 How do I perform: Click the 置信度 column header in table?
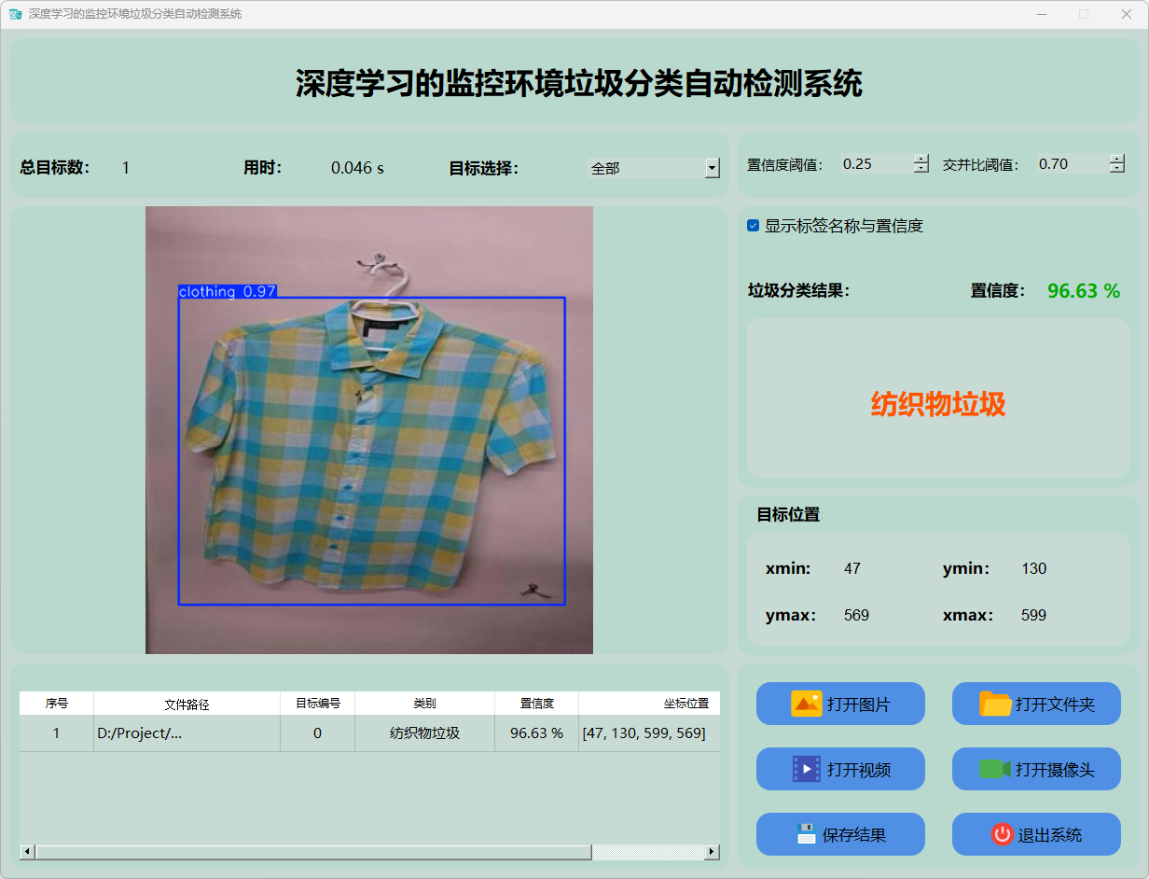536,704
